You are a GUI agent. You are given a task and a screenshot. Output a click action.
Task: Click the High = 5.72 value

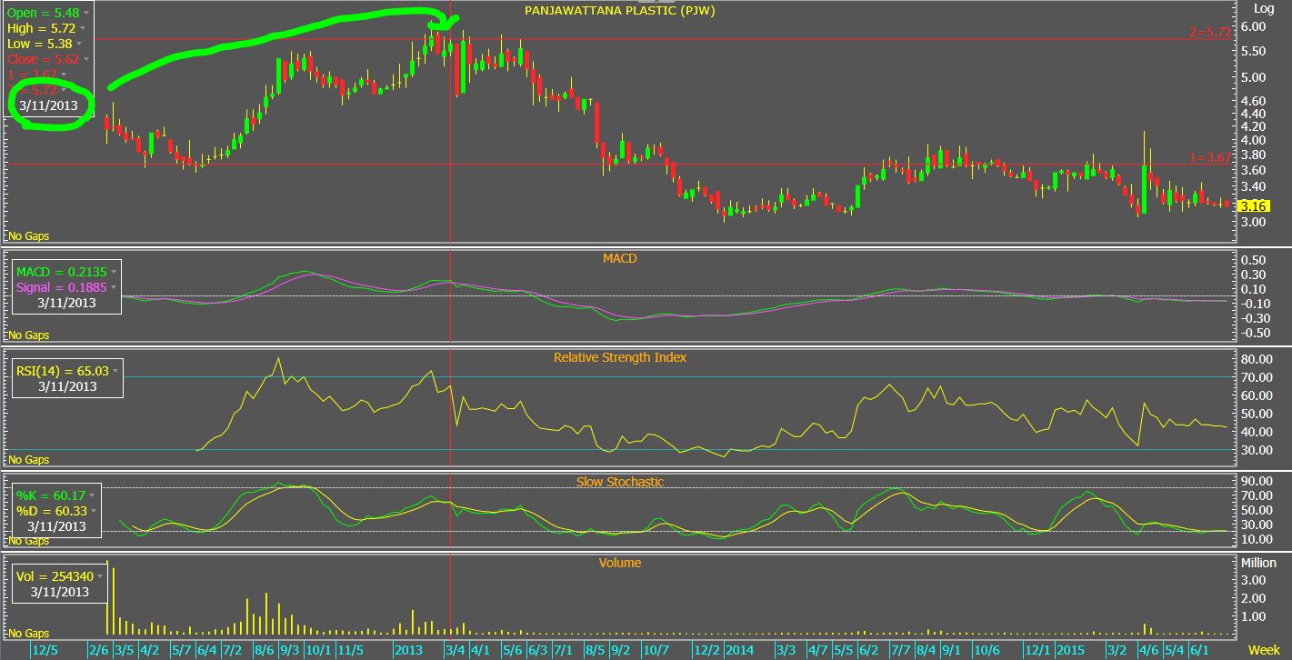(43, 29)
